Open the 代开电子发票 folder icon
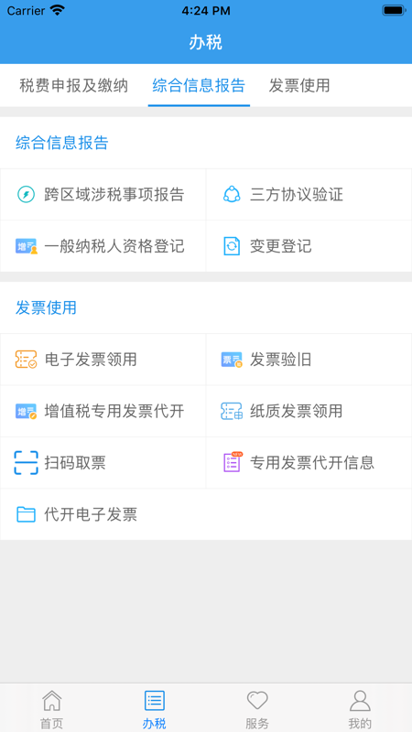 click(27, 514)
